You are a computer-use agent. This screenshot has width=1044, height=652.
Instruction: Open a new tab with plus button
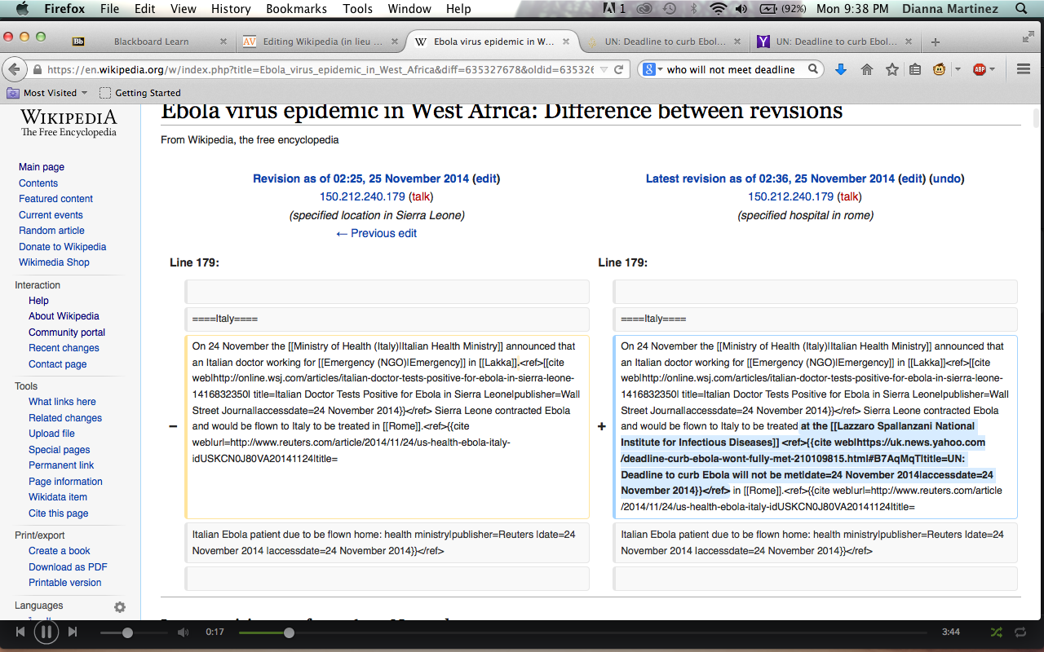pyautogui.click(x=935, y=42)
